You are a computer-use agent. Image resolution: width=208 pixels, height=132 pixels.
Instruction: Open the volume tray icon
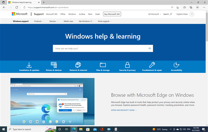coord(184,129)
